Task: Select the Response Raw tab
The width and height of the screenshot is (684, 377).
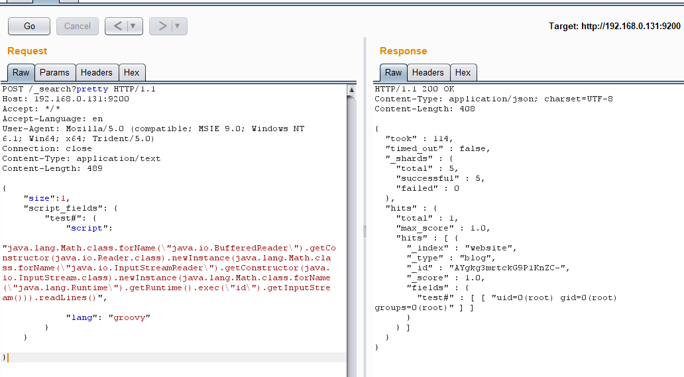Action: [393, 72]
